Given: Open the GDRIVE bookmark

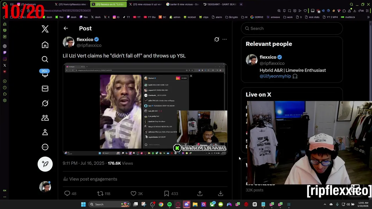Looking at the screenshot, I should pos(257,17).
